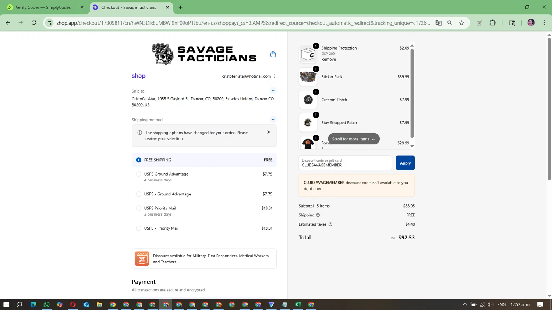
Task: Show hidden system tray icons
Action: [465, 304]
